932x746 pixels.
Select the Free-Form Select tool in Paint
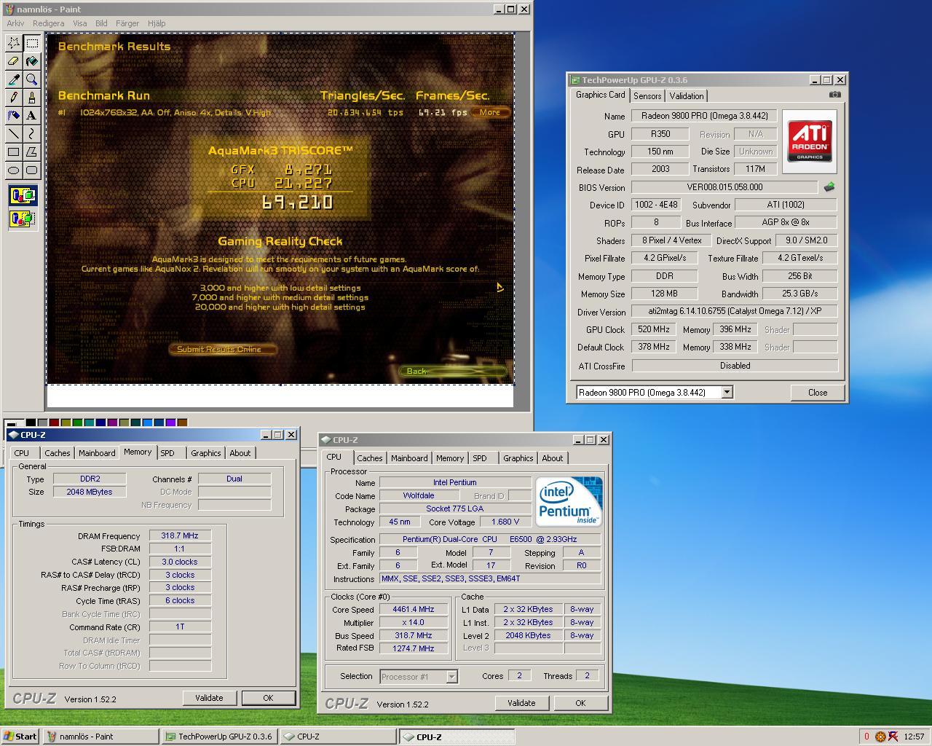click(14, 43)
